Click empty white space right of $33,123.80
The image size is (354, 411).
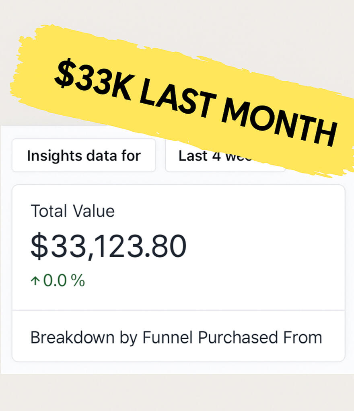coord(265,246)
